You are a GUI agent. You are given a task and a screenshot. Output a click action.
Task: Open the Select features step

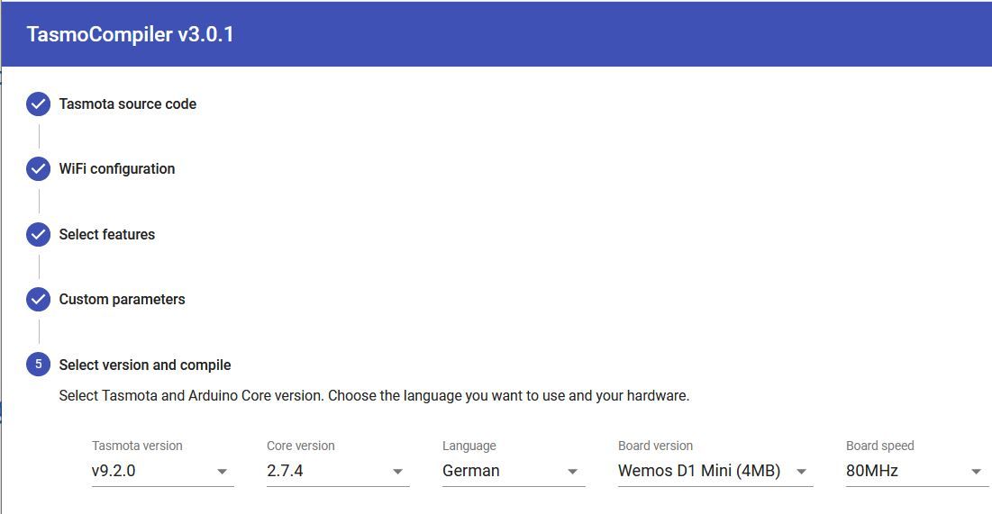click(107, 235)
